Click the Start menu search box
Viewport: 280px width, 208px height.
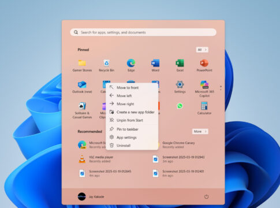coord(143,32)
